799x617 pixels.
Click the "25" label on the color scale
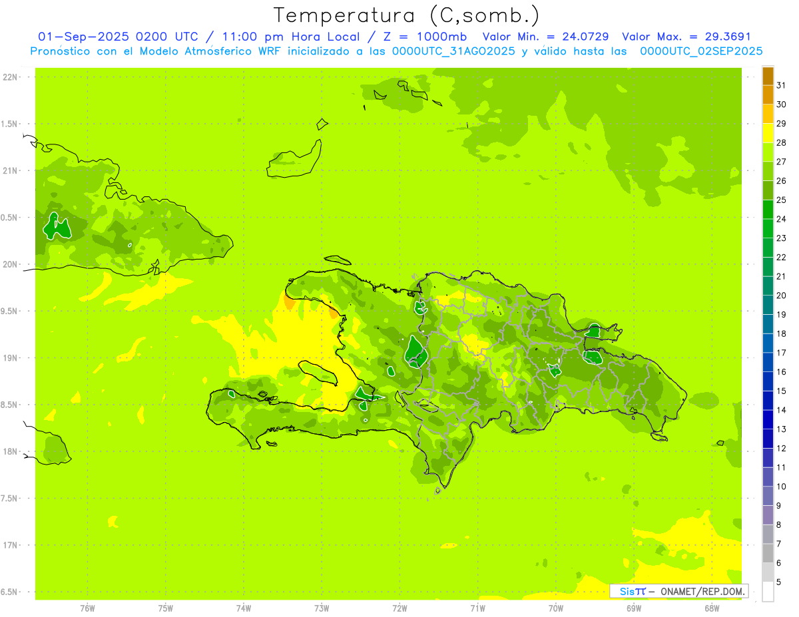pyautogui.click(x=782, y=200)
